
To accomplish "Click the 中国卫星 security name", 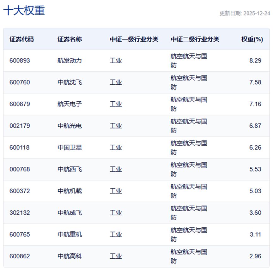I will [x=70, y=147].
